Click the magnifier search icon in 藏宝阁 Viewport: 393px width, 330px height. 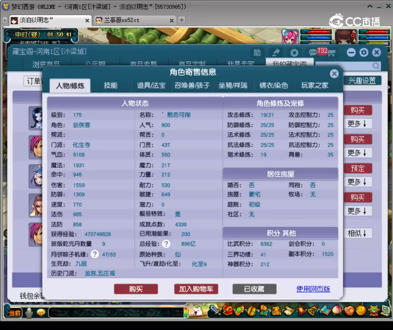[x=376, y=66]
